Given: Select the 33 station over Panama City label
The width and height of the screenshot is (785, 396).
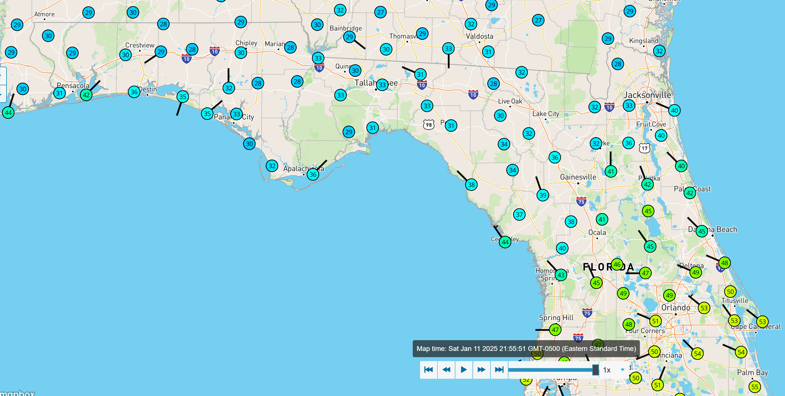Looking at the screenshot, I should click(x=237, y=114).
